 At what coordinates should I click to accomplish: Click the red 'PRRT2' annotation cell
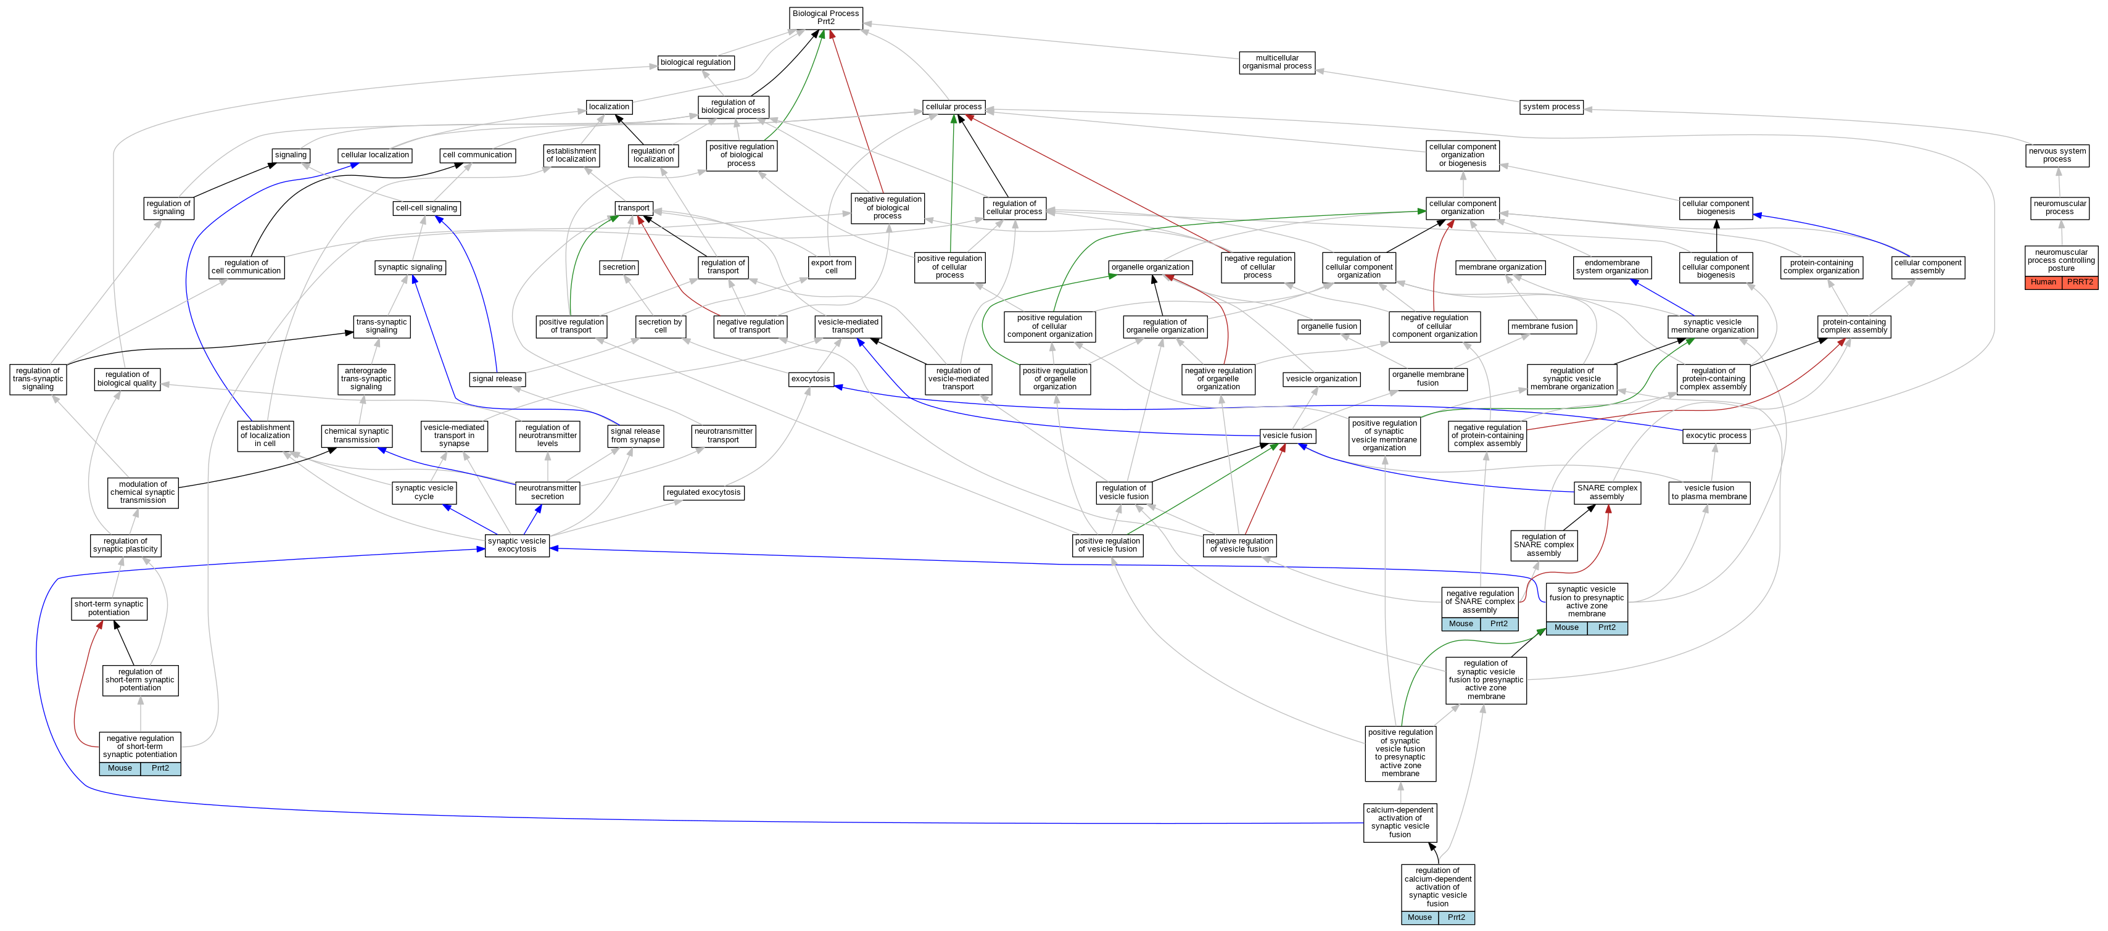coord(2080,282)
